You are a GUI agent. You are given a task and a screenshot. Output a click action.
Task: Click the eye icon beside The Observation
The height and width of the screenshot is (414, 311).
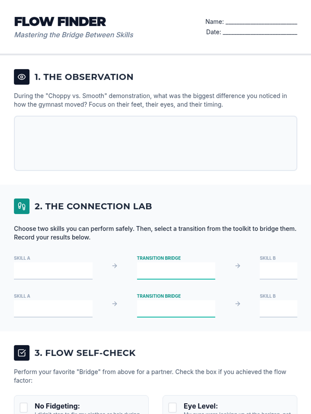coord(22,77)
